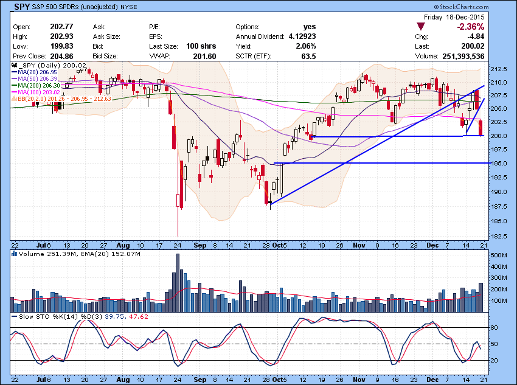The width and height of the screenshot is (517, 385).
Task: Click the final red candlestick closing at 200
Action: pyautogui.click(x=481, y=128)
